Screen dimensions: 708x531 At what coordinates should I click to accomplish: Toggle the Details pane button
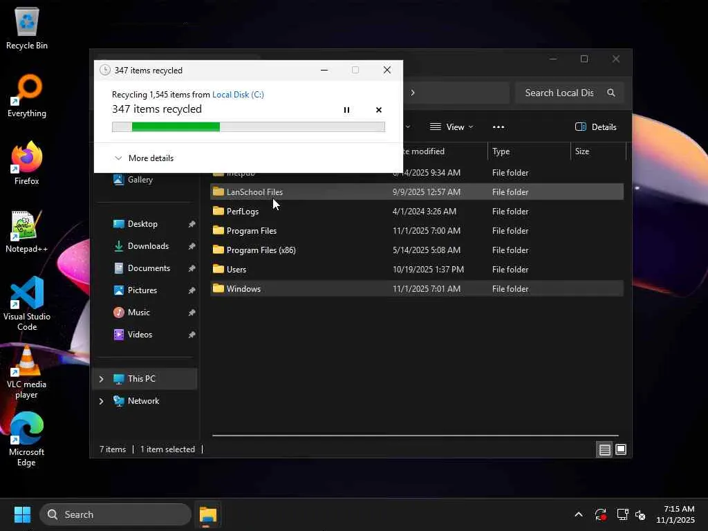595,127
